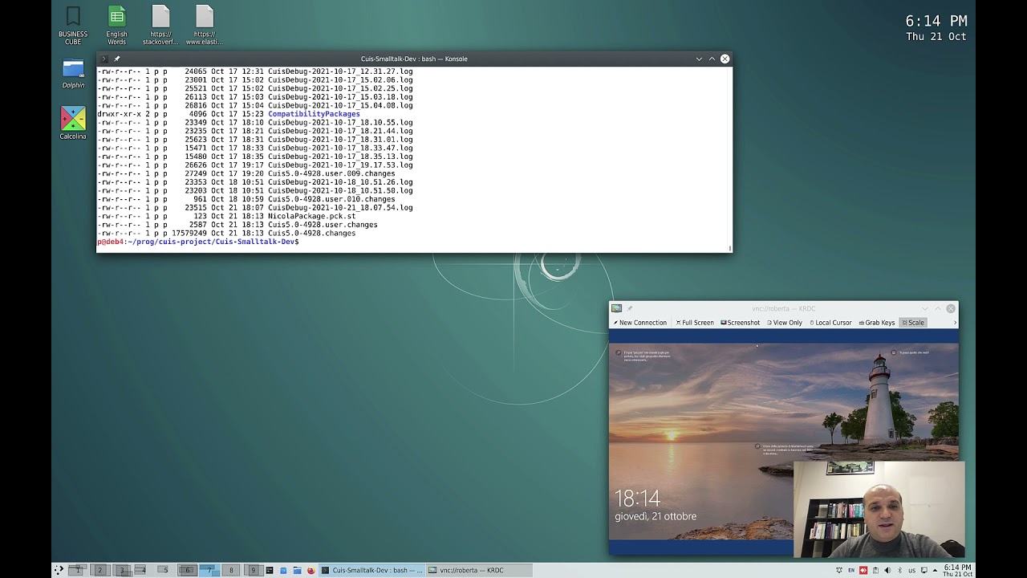Open the application launcher menu

[59, 570]
